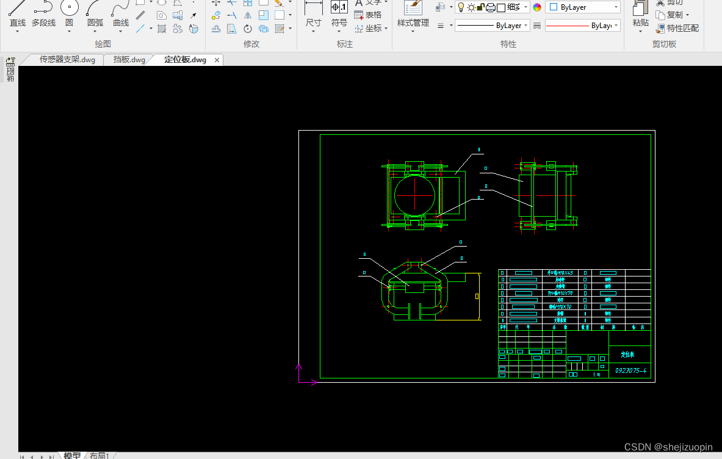Open 样式管理 style manager

tap(413, 14)
